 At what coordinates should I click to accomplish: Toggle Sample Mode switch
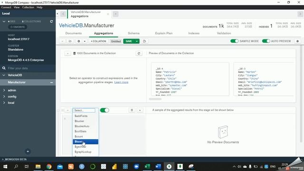[234, 41]
